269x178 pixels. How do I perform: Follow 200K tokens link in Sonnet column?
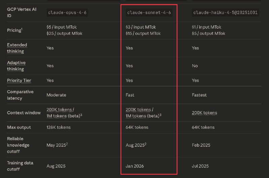(138, 109)
